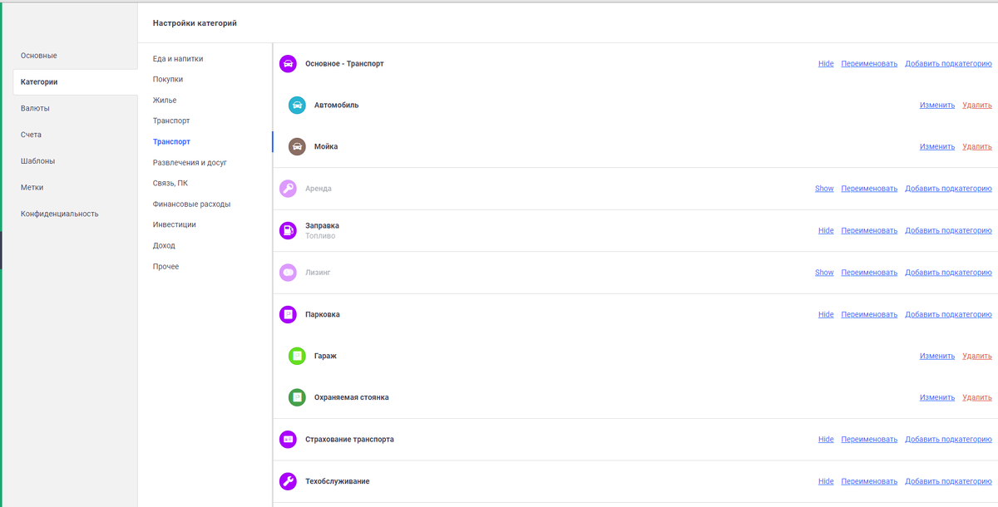This screenshot has width=998, height=507.
Task: Select the Жилье category group
Action: [x=165, y=100]
